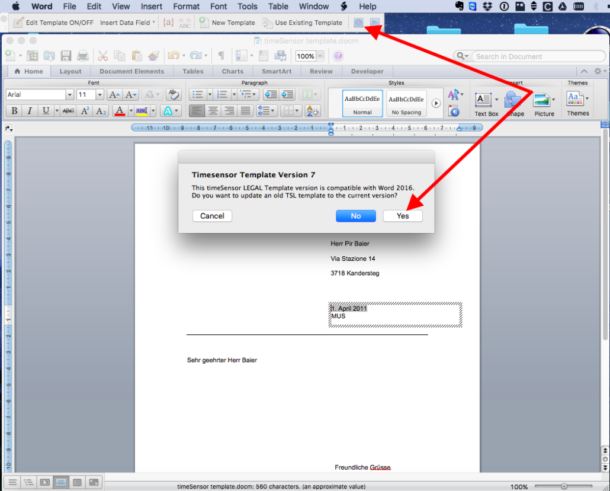Click the Print icon
The width and height of the screenshot is (610, 491).
(x=82, y=56)
